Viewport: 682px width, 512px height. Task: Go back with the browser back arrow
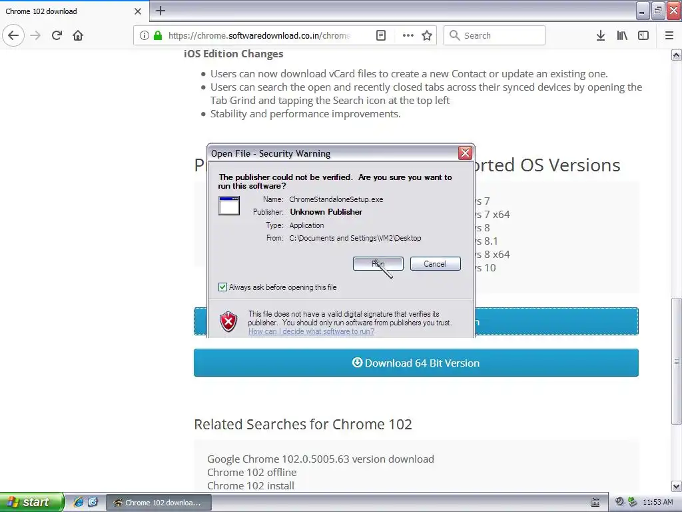(13, 35)
